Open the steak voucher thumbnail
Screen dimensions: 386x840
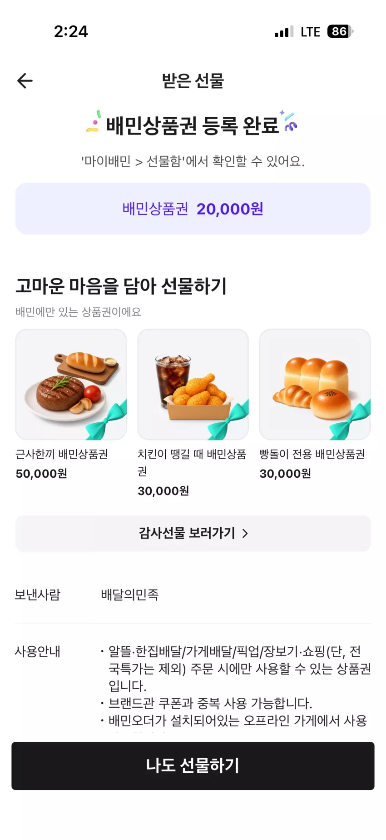[x=71, y=385]
